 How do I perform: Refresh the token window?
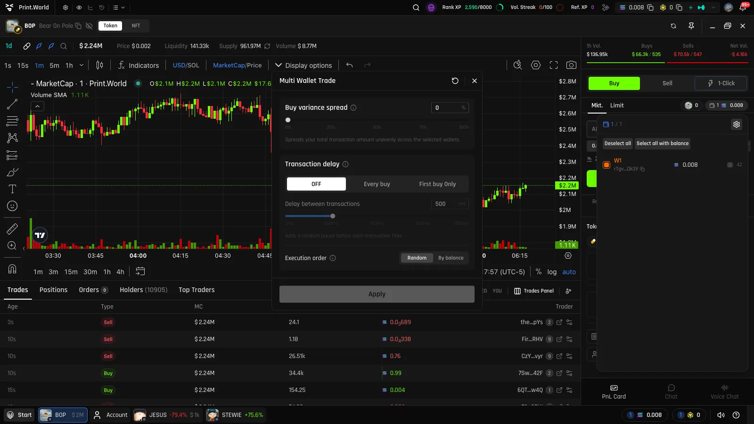(673, 26)
